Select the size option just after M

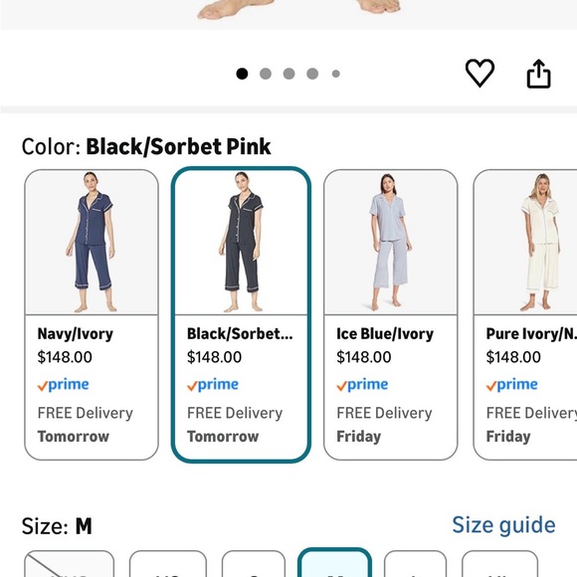click(x=415, y=564)
